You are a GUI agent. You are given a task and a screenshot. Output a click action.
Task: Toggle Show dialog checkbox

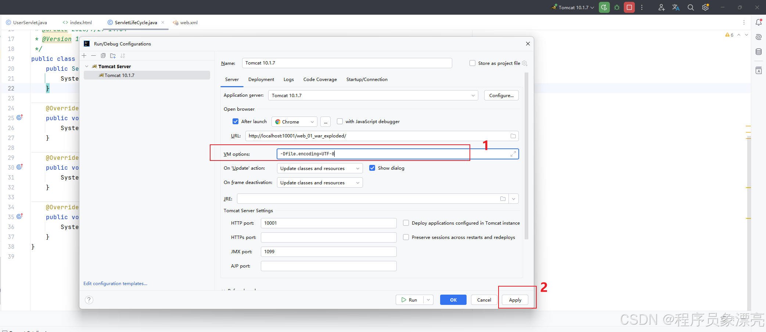coord(372,168)
